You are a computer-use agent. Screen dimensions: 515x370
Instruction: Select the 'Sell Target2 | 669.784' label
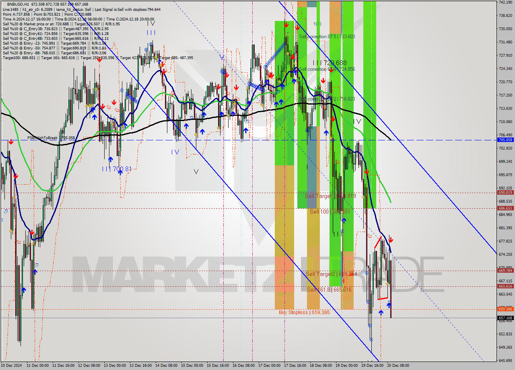pyautogui.click(x=331, y=274)
